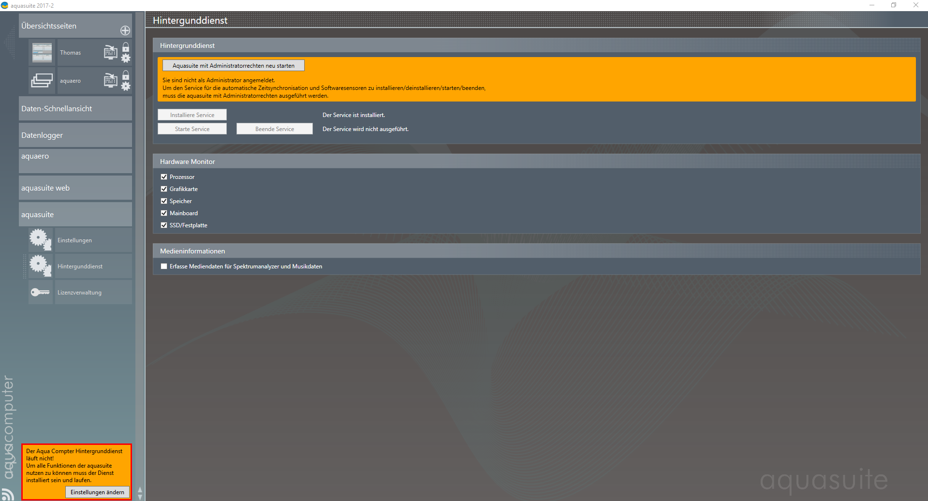The width and height of the screenshot is (928, 501).
Task: Click the Hintergunddienst gears icon
Action: 40,266
